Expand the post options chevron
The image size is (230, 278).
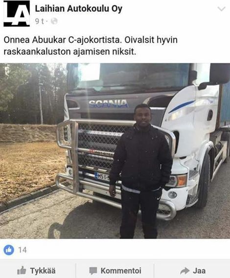tap(221, 9)
